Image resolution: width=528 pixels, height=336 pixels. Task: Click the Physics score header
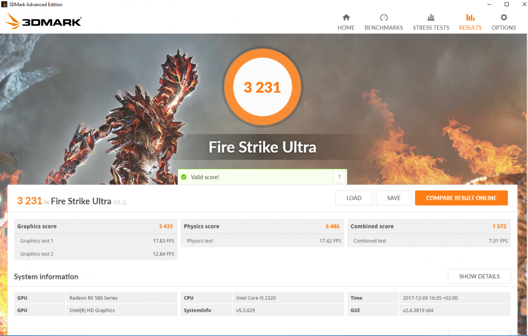(x=262, y=226)
